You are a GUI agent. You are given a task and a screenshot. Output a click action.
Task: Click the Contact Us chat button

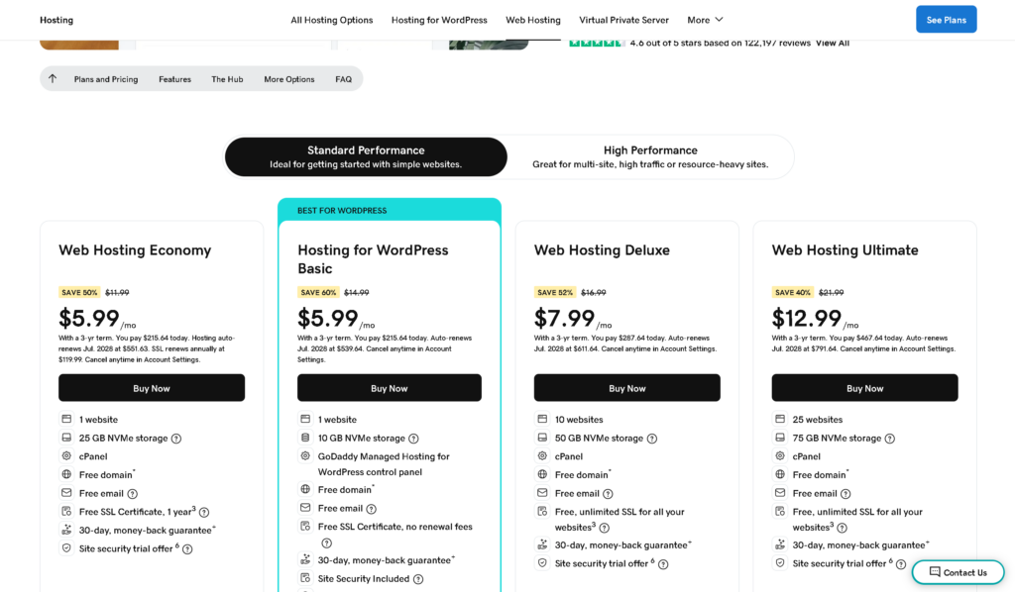(959, 572)
